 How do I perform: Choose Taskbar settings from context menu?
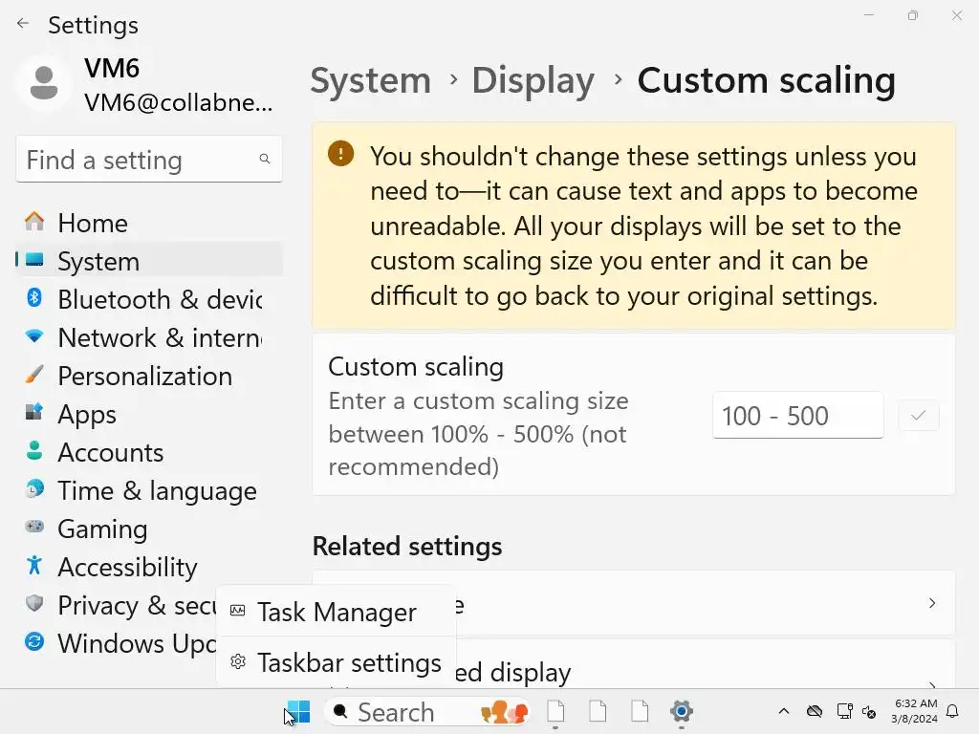348,662
